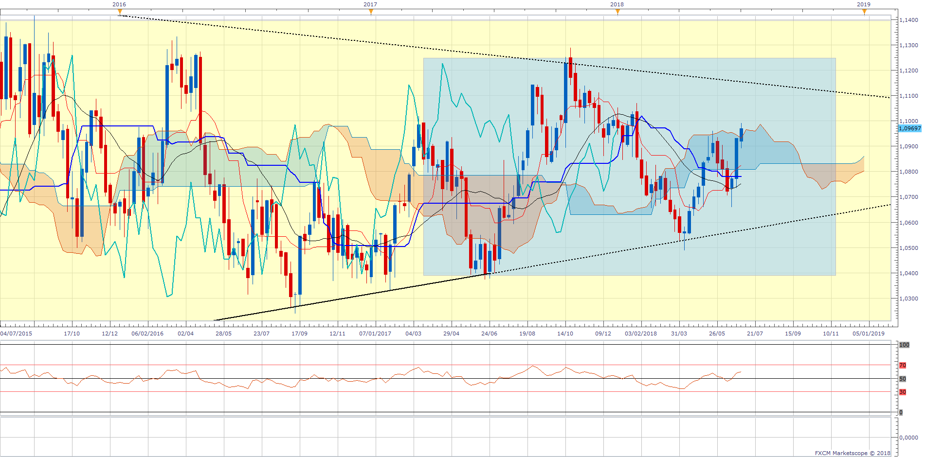Viewport: 926px width, 457px height.
Task: Click the 1,0300 price axis label
Action: tap(908, 299)
